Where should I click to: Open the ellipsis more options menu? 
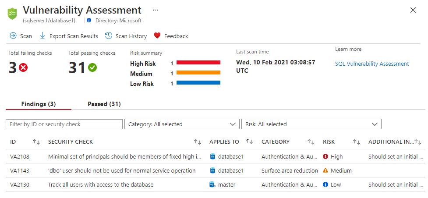click(x=156, y=10)
